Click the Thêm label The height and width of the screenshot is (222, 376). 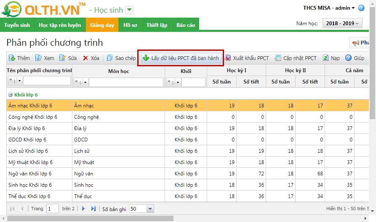(24, 58)
